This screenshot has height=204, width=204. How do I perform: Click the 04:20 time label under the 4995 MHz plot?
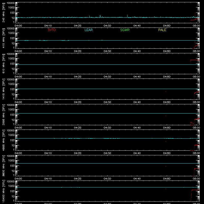[78, 153]
